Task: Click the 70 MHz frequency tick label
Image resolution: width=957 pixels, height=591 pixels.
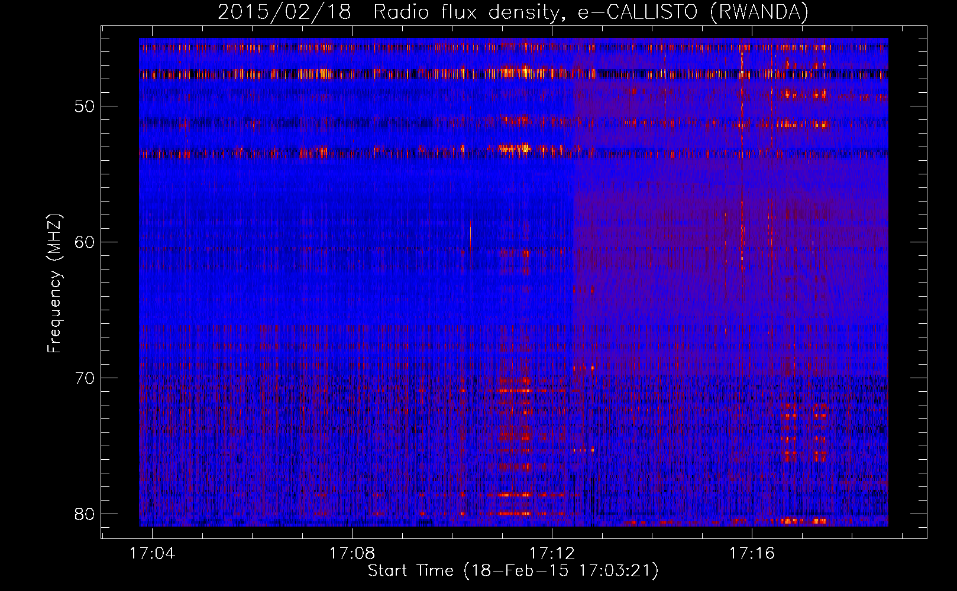Action: (85, 378)
